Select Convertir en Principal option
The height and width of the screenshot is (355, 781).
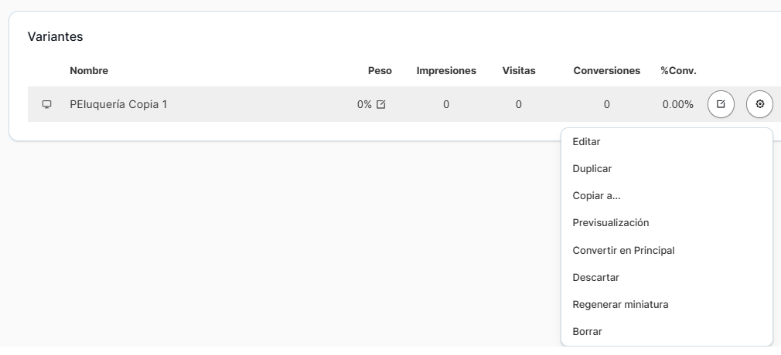623,250
